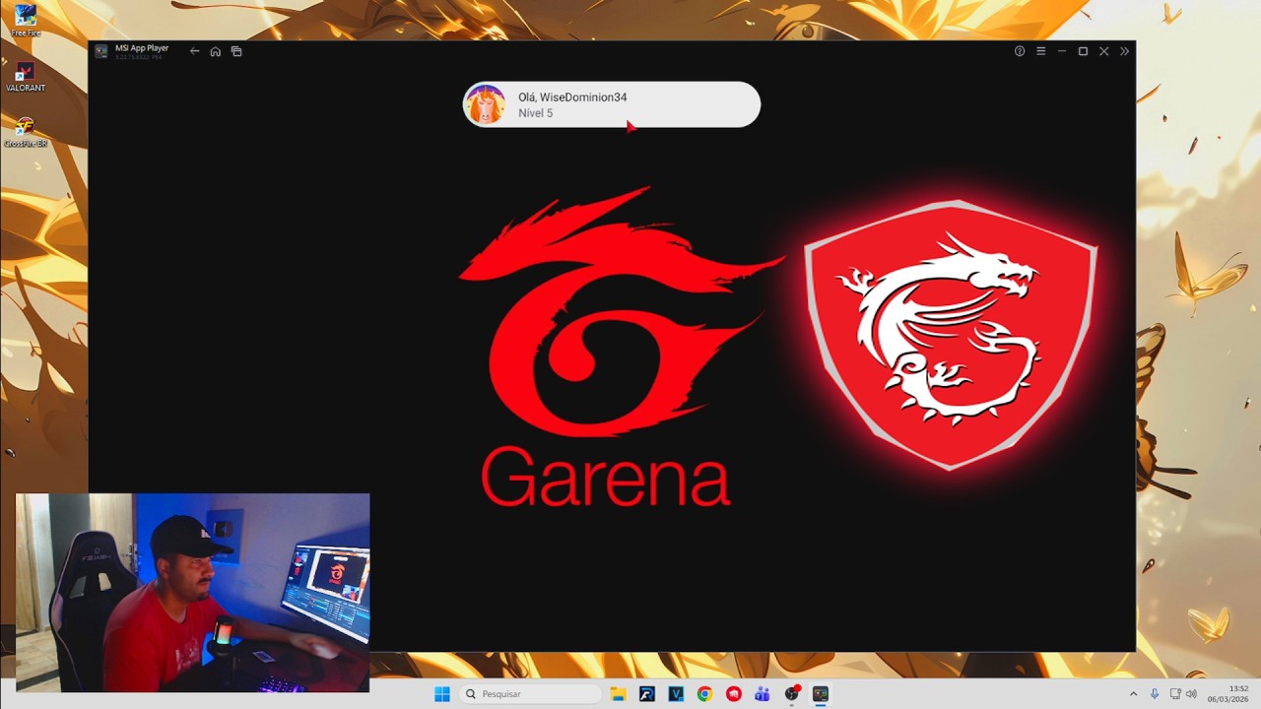
Task: Select the VALORANT desktop shortcut
Action: click(26, 76)
